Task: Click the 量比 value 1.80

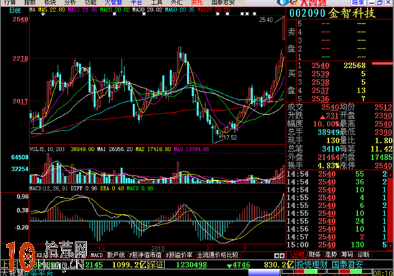Action: pos(383,141)
